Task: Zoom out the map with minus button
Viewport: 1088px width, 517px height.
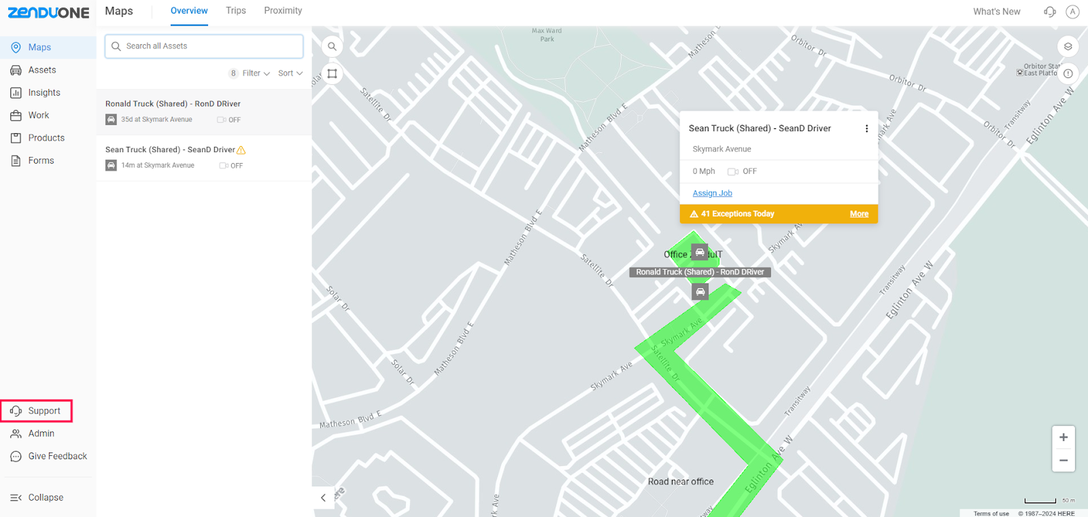Action: pos(1063,460)
